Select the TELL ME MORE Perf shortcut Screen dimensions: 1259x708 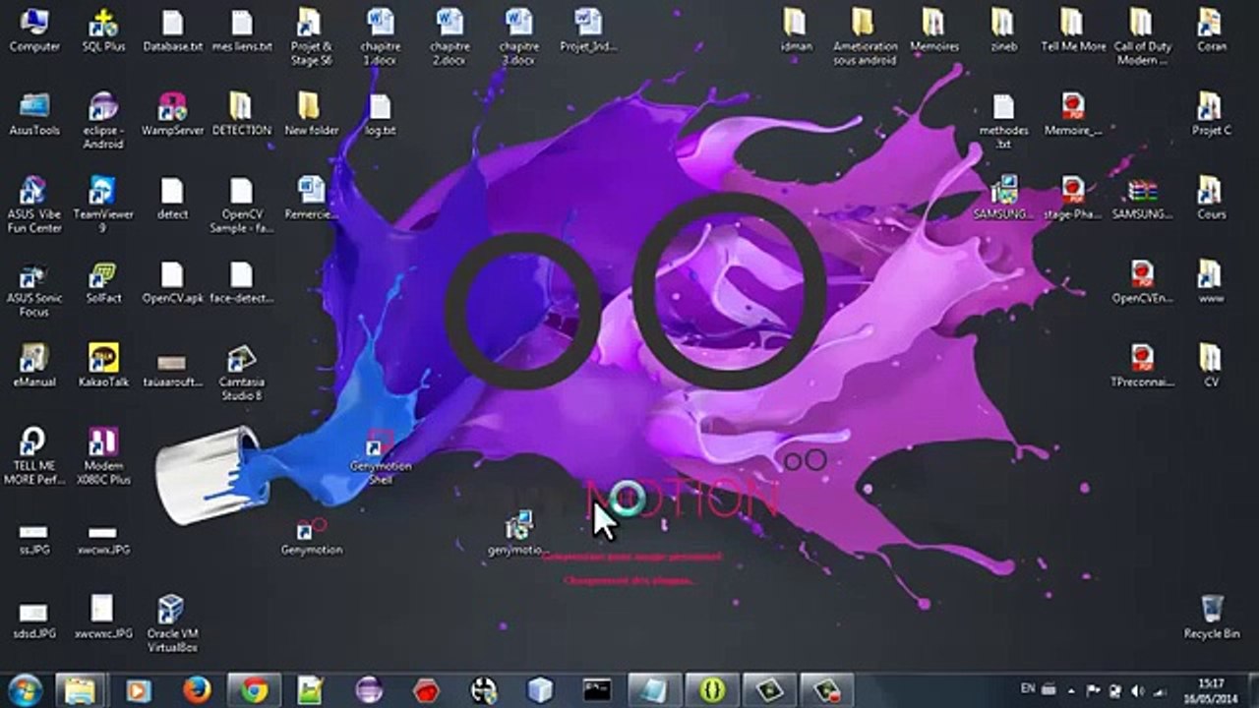click(34, 456)
